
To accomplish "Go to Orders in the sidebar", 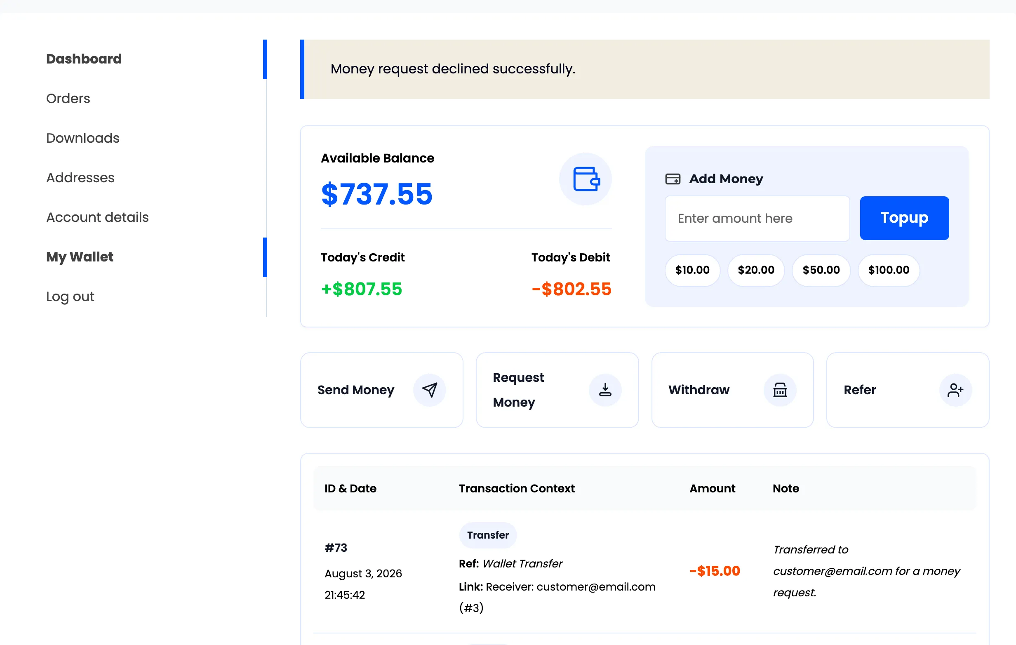I will click(x=68, y=98).
